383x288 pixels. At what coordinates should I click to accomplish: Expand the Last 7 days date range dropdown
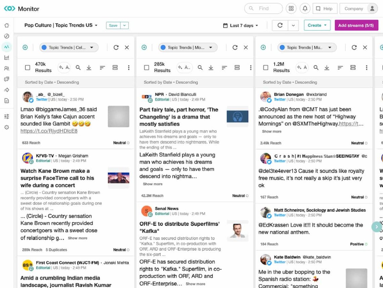pyautogui.click(x=241, y=26)
